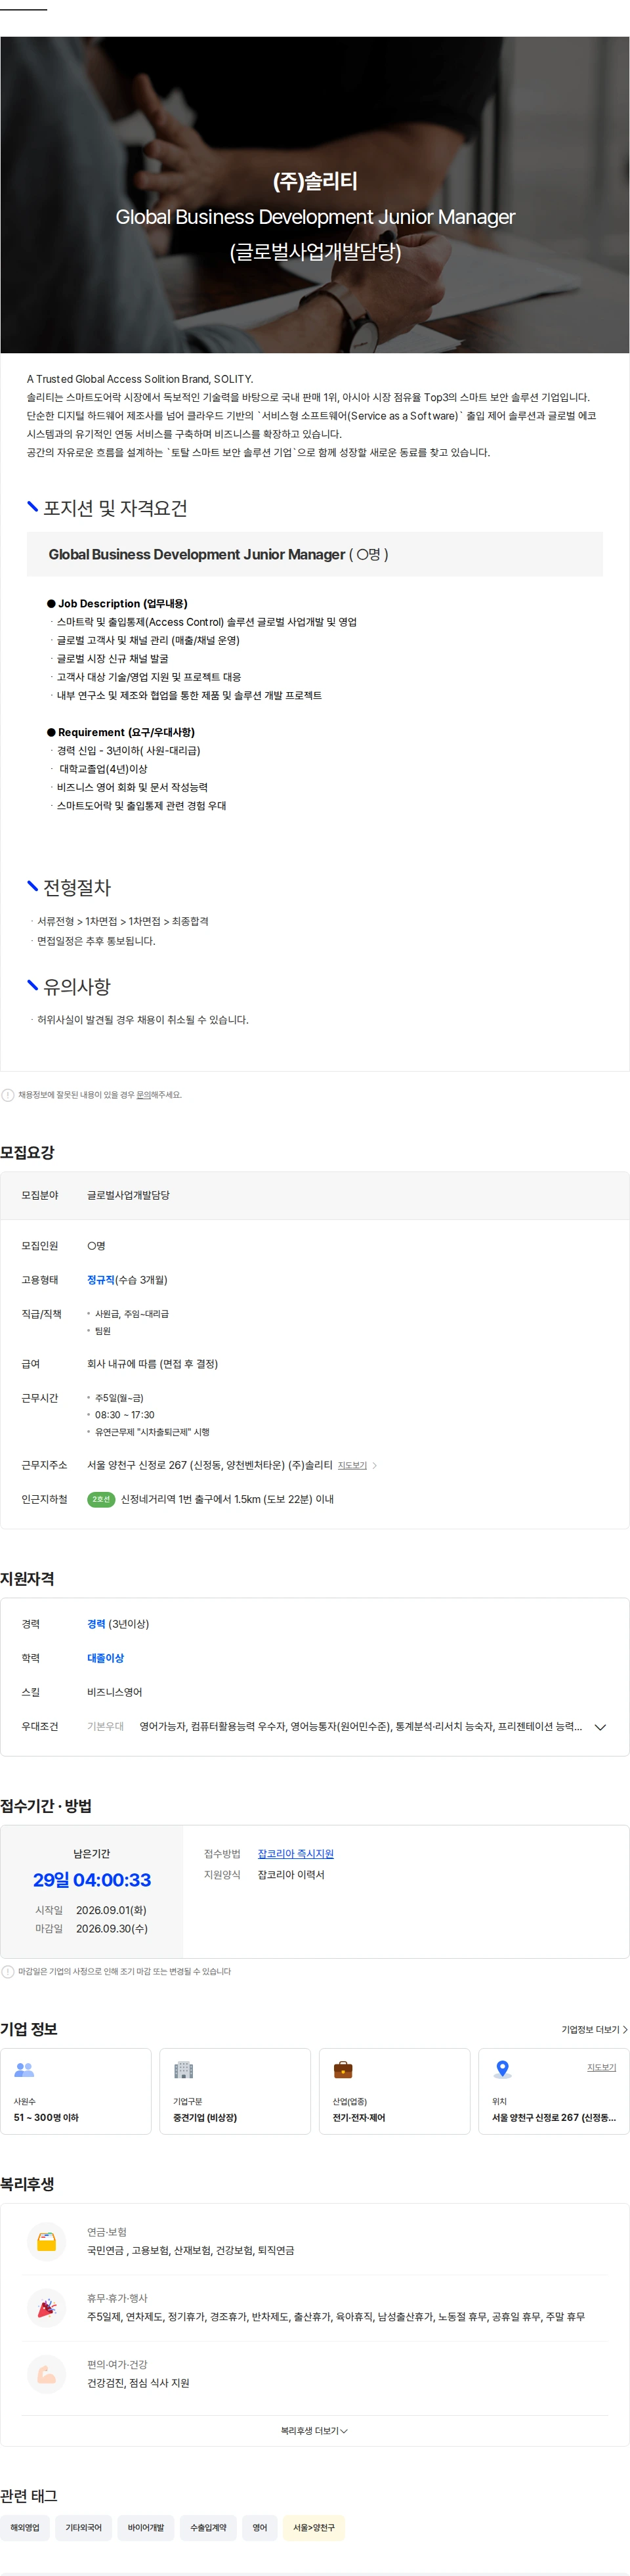Click the 회사 내규에 따름 salary text
This screenshot has height=2576, width=630.
[152, 1364]
